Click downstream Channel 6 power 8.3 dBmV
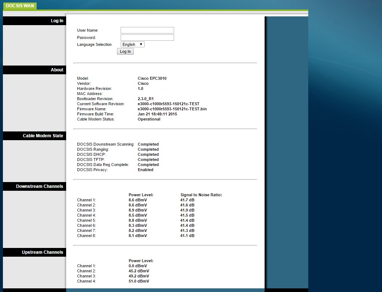Screen dimensions: 382x292 [138, 226]
